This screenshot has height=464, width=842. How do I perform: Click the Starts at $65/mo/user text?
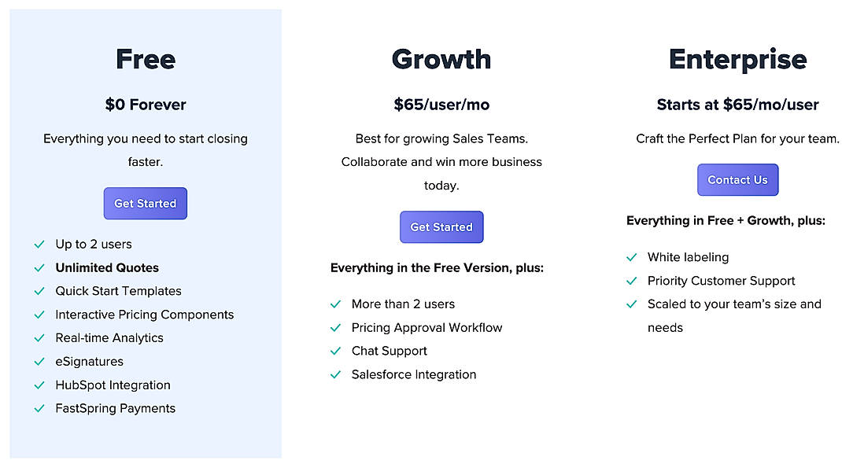(x=737, y=104)
